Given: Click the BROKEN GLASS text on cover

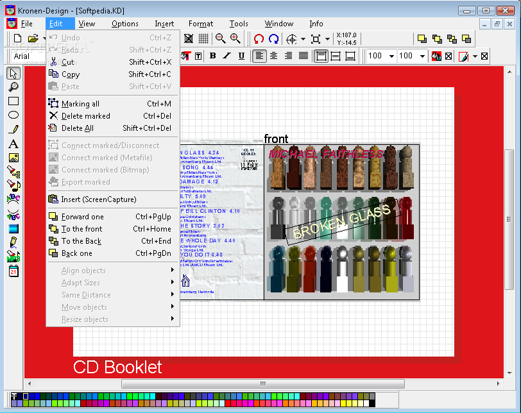Looking at the screenshot, I should [341, 221].
